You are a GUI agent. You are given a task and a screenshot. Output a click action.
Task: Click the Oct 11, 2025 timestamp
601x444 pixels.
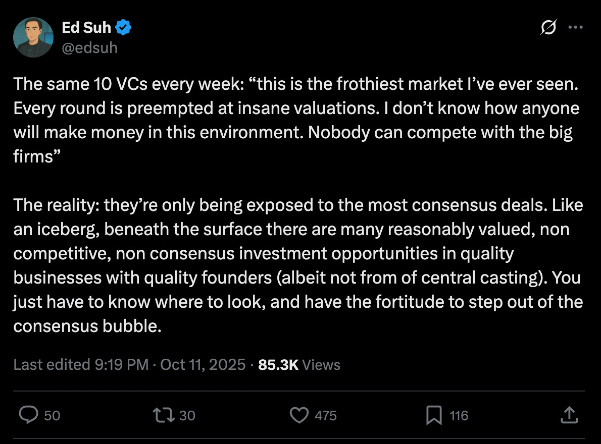click(x=203, y=364)
